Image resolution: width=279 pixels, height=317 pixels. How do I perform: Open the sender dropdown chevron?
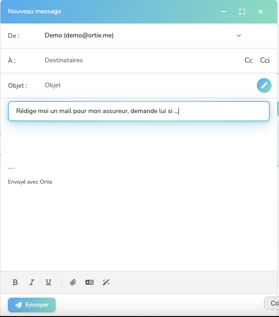tap(239, 36)
